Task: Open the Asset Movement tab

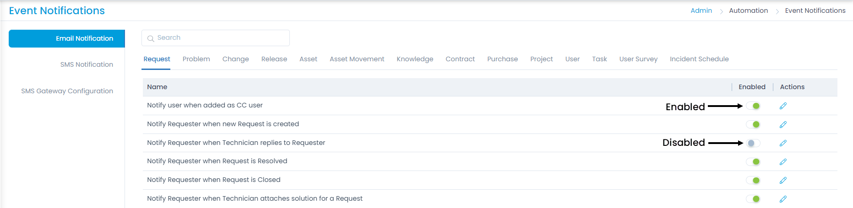Action: click(357, 59)
